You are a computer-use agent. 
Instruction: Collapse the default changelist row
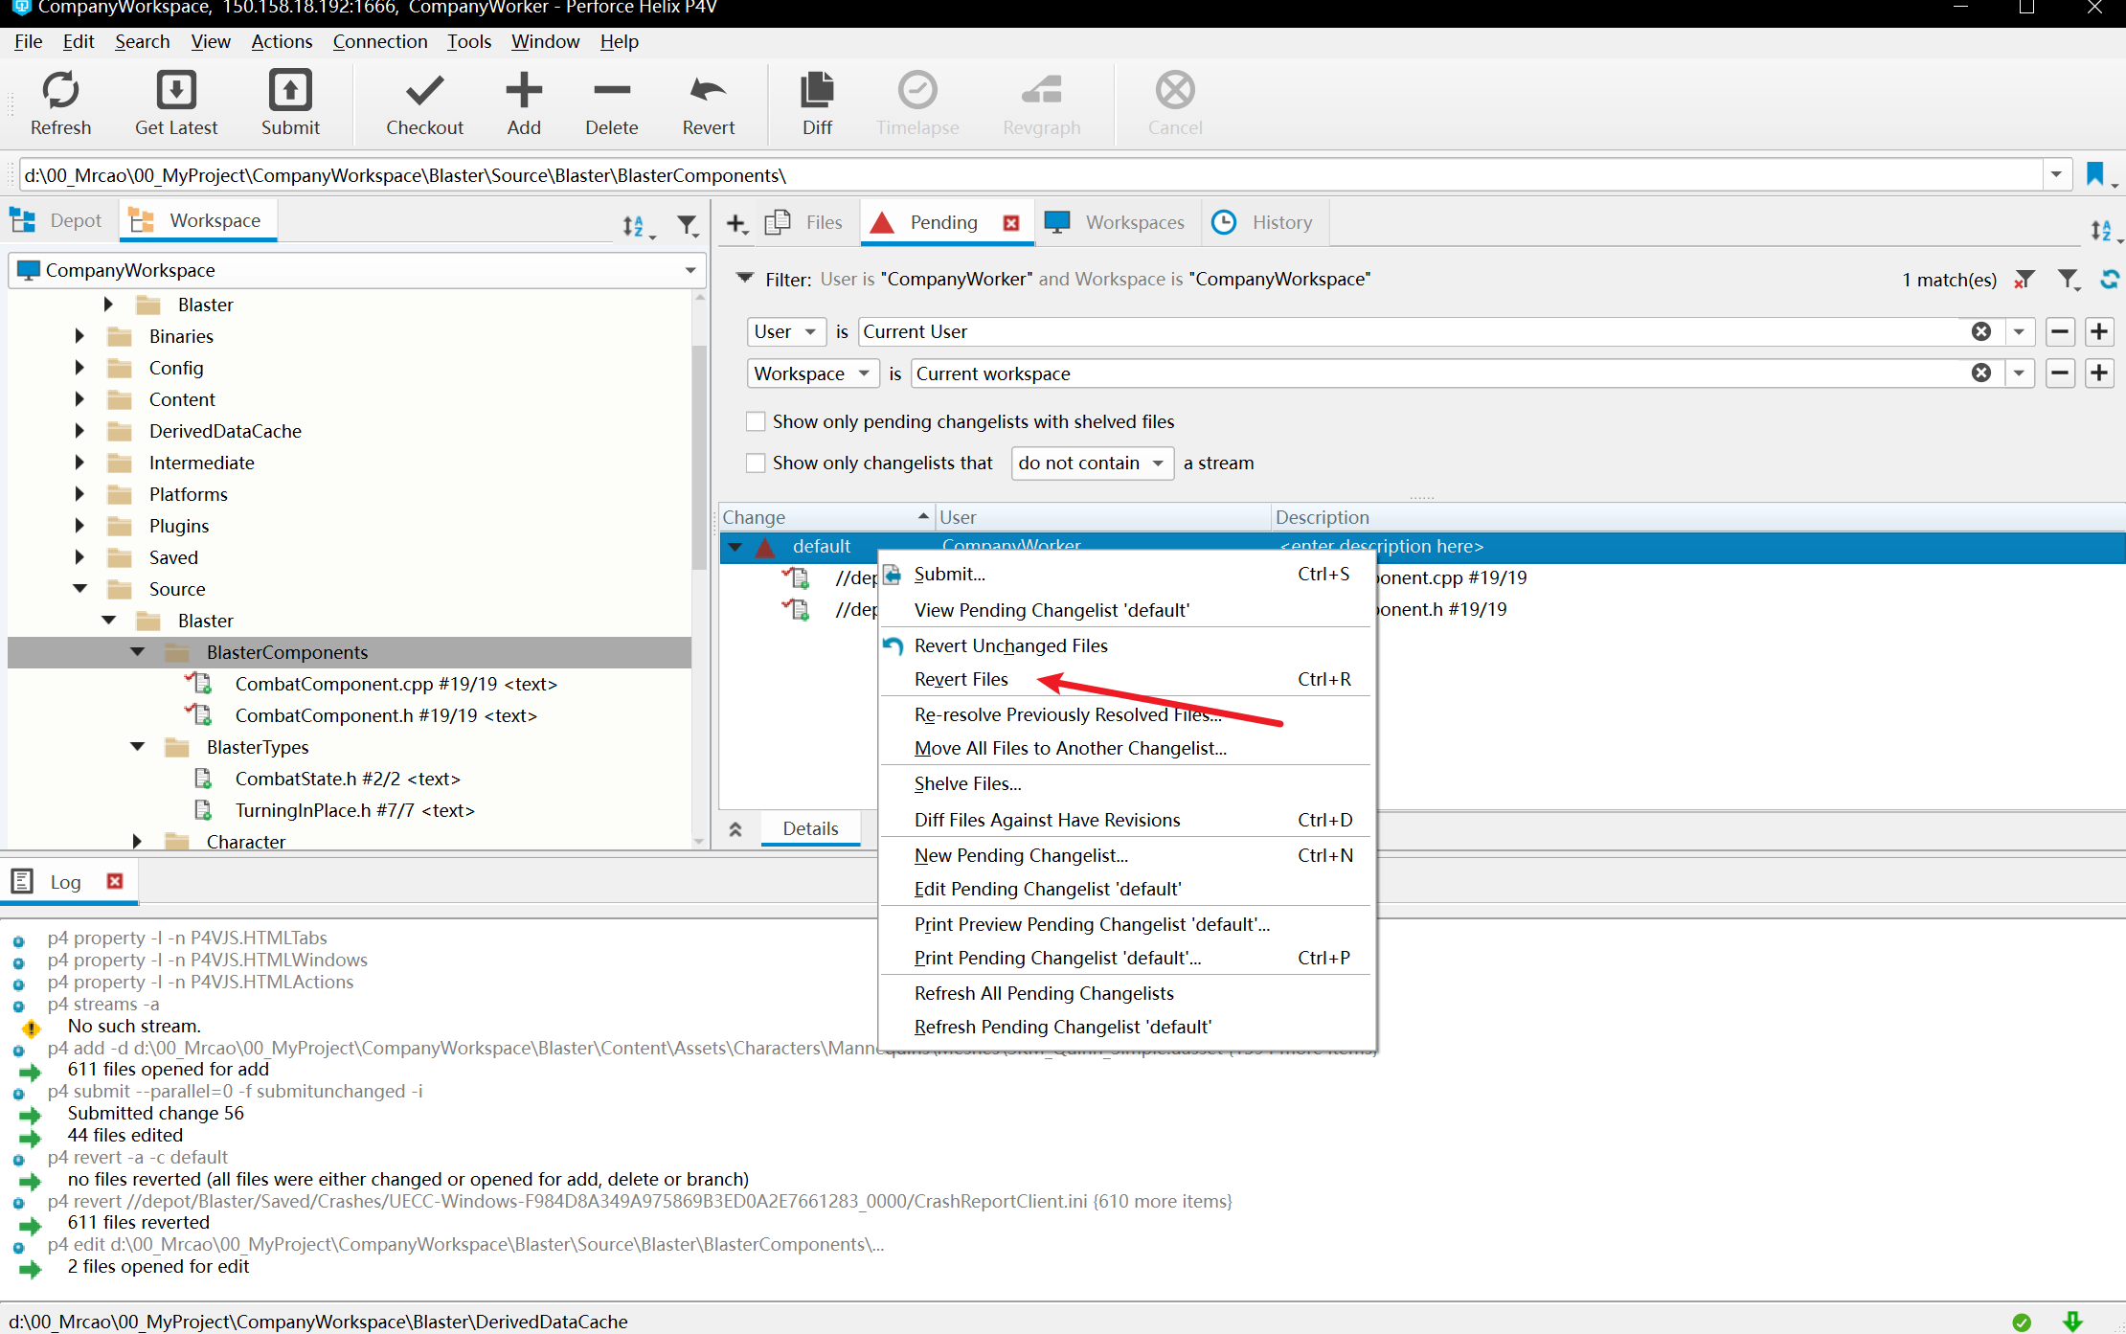(x=735, y=547)
